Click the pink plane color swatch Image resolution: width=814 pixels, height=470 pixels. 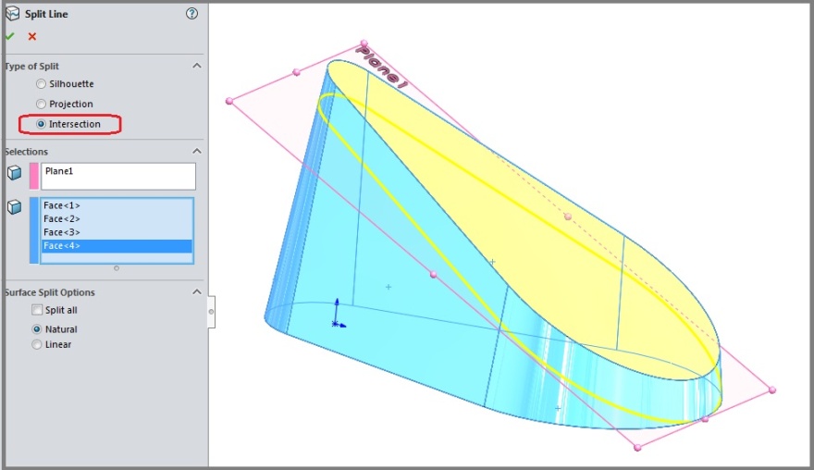(33, 176)
